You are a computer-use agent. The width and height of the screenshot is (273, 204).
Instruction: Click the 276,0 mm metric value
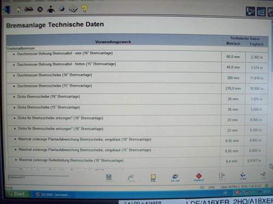[x=233, y=89]
